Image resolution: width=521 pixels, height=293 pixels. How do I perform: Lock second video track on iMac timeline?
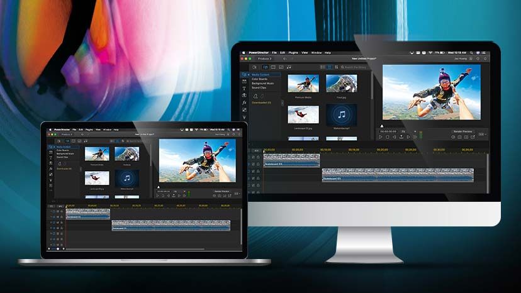(258, 171)
